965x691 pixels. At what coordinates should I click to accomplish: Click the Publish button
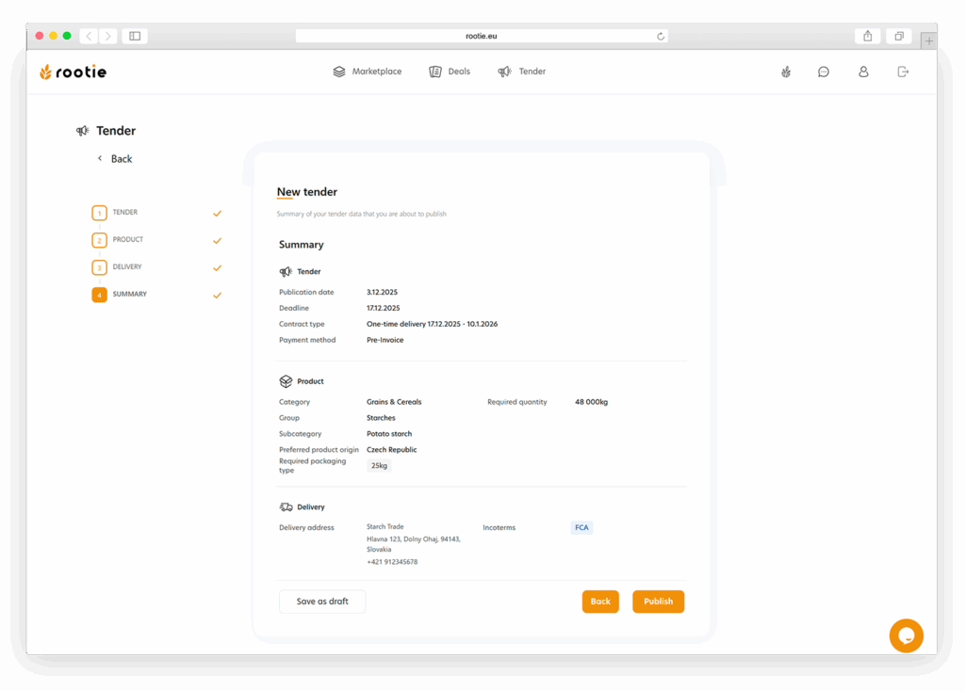pyautogui.click(x=658, y=602)
